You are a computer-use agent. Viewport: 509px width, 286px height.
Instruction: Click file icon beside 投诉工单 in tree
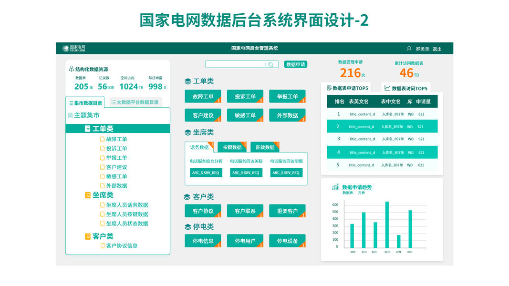(x=103, y=149)
